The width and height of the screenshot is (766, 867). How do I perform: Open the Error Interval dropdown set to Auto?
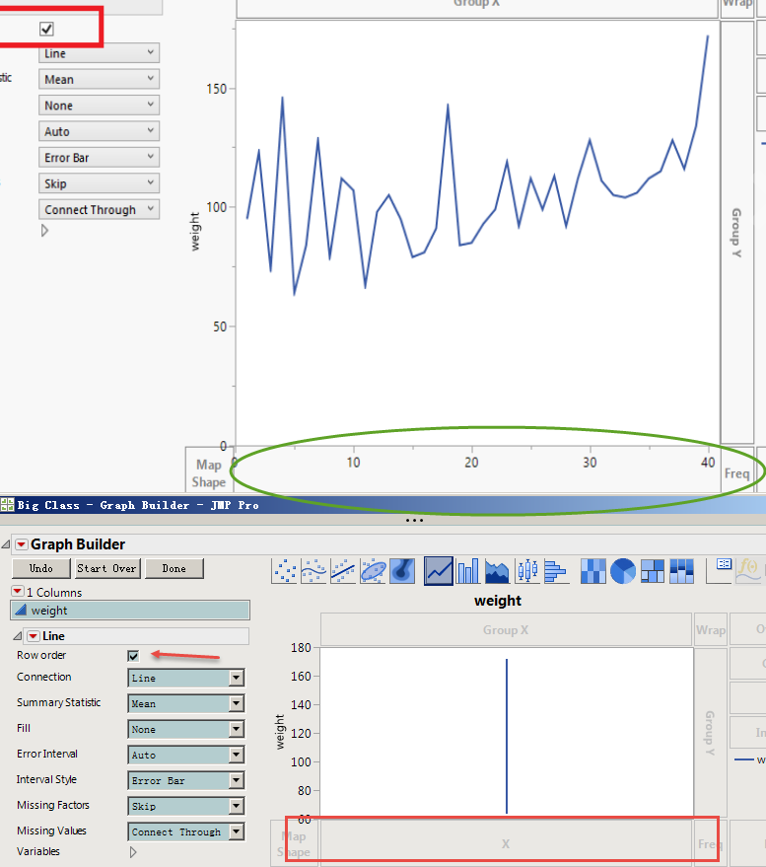tap(185, 755)
